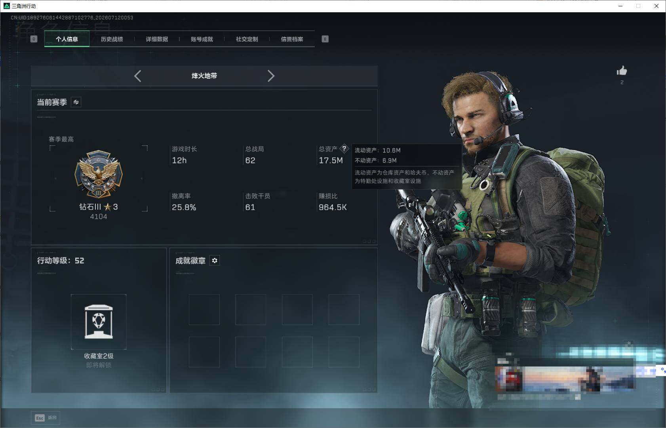Switch to previous game mode arrow
This screenshot has width=666, height=428.
(138, 76)
